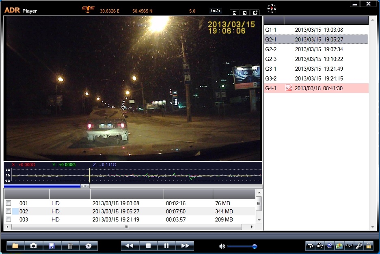Viewport: 380px width, 254px height.
Task: Delete file using the trash icon
Action: (70, 246)
